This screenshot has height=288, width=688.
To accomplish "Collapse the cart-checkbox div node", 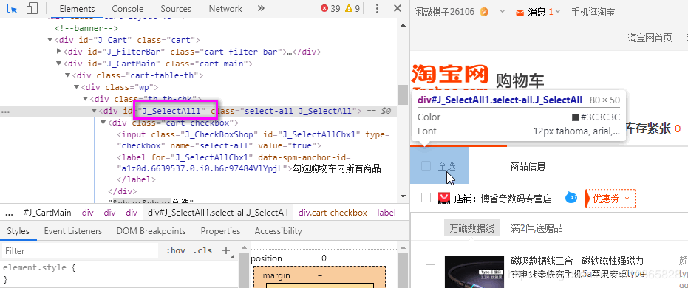I will [x=103, y=123].
